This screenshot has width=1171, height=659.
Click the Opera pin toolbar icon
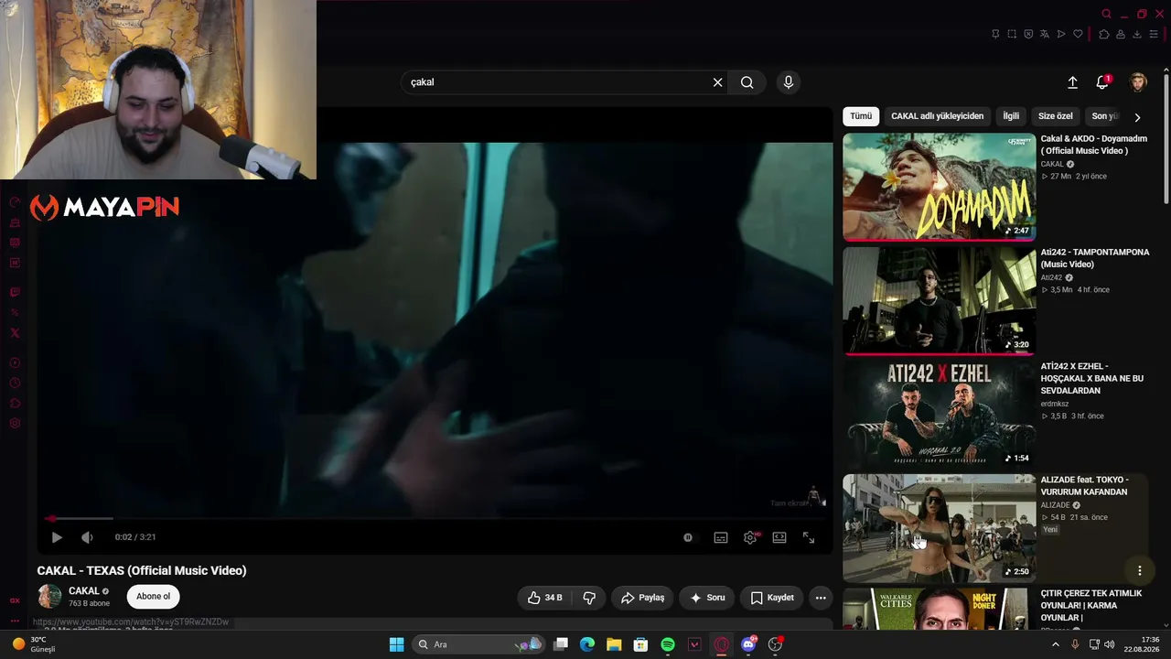click(x=995, y=35)
